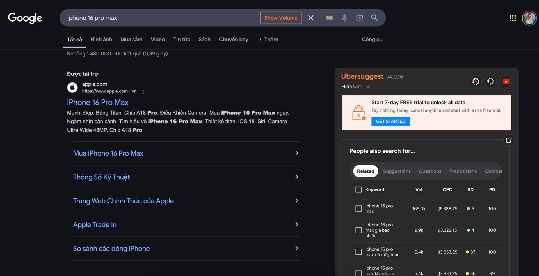Viewport: 539px width, 276px height.
Task: Click in the Google search input field
Action: [x=160, y=18]
